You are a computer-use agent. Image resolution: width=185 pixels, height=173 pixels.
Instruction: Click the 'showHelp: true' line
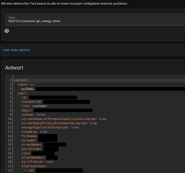[34, 132]
